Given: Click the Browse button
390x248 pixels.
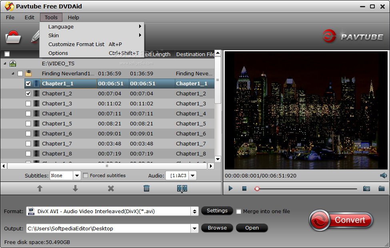Looking at the screenshot, I should pyautogui.click(x=217, y=228).
